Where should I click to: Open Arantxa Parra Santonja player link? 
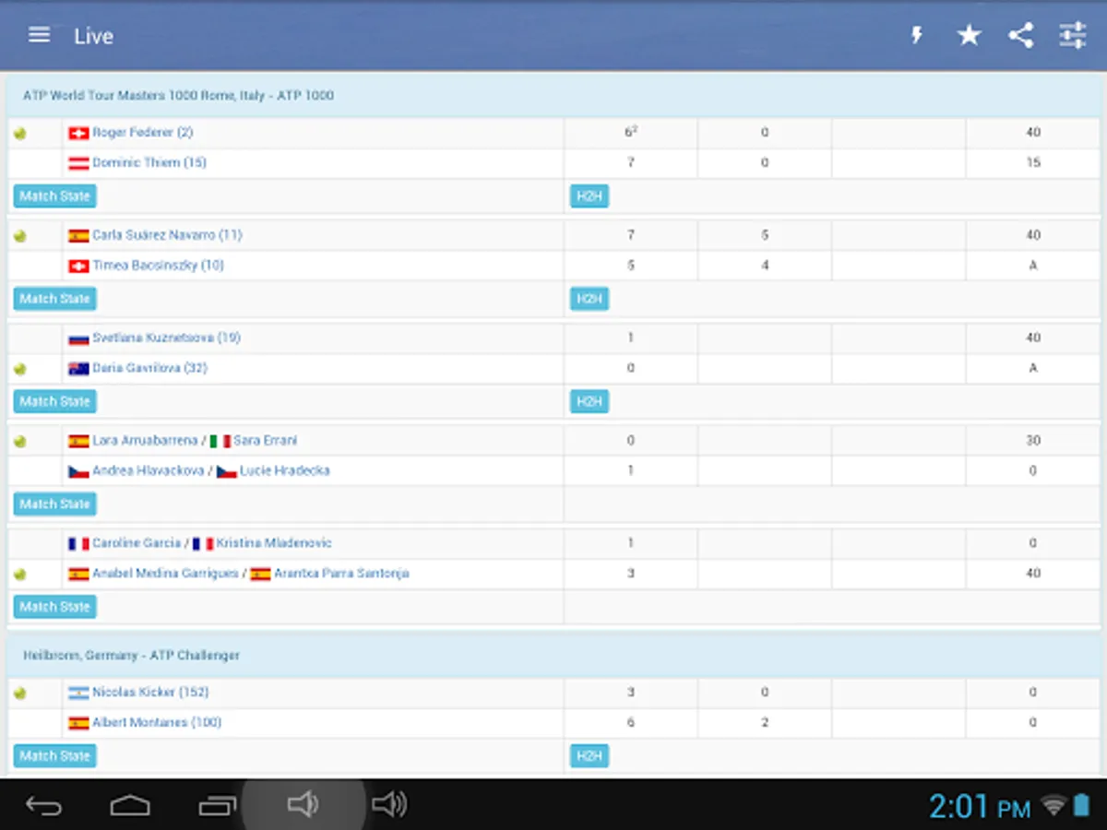click(x=341, y=574)
